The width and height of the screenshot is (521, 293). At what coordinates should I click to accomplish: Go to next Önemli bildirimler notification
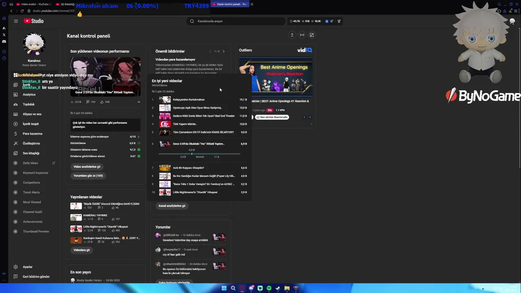point(223,51)
